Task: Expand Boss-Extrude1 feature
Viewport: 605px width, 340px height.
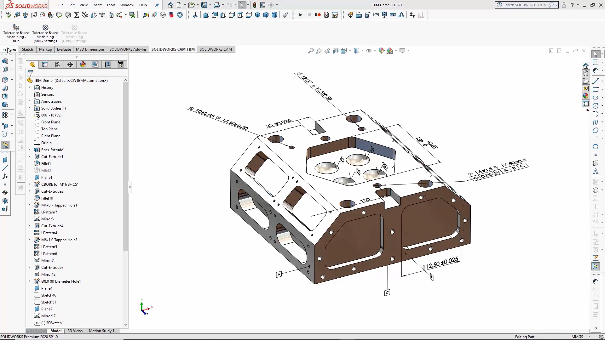Action: point(29,150)
